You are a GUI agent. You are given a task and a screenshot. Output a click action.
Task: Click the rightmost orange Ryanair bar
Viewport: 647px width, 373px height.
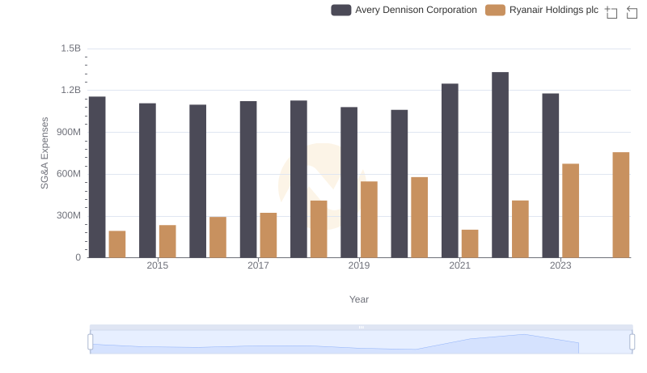tap(621, 205)
